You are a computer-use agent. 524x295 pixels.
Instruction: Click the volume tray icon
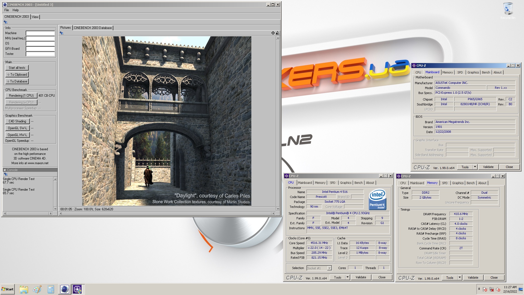[498, 289]
